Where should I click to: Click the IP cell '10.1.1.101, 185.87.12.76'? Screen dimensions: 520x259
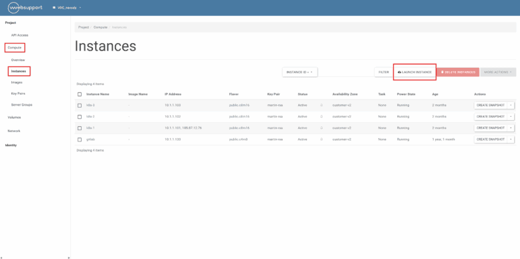(183, 128)
